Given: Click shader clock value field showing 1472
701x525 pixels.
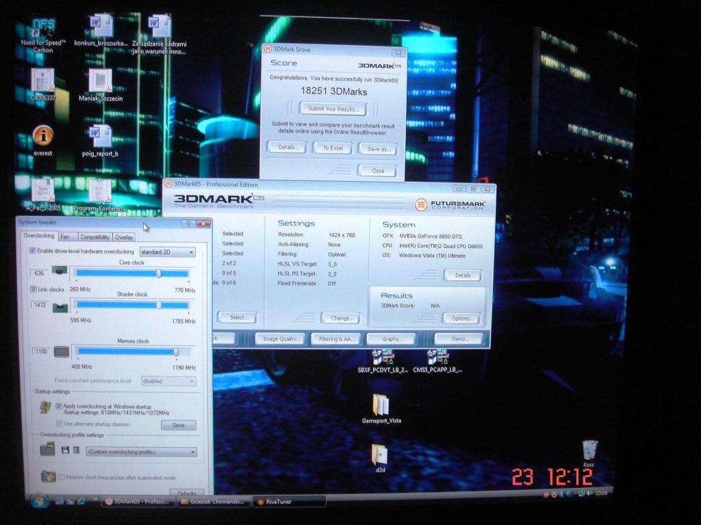Looking at the screenshot, I should coord(40,304).
